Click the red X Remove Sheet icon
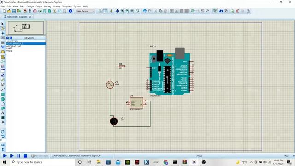 click(x=237, y=11)
